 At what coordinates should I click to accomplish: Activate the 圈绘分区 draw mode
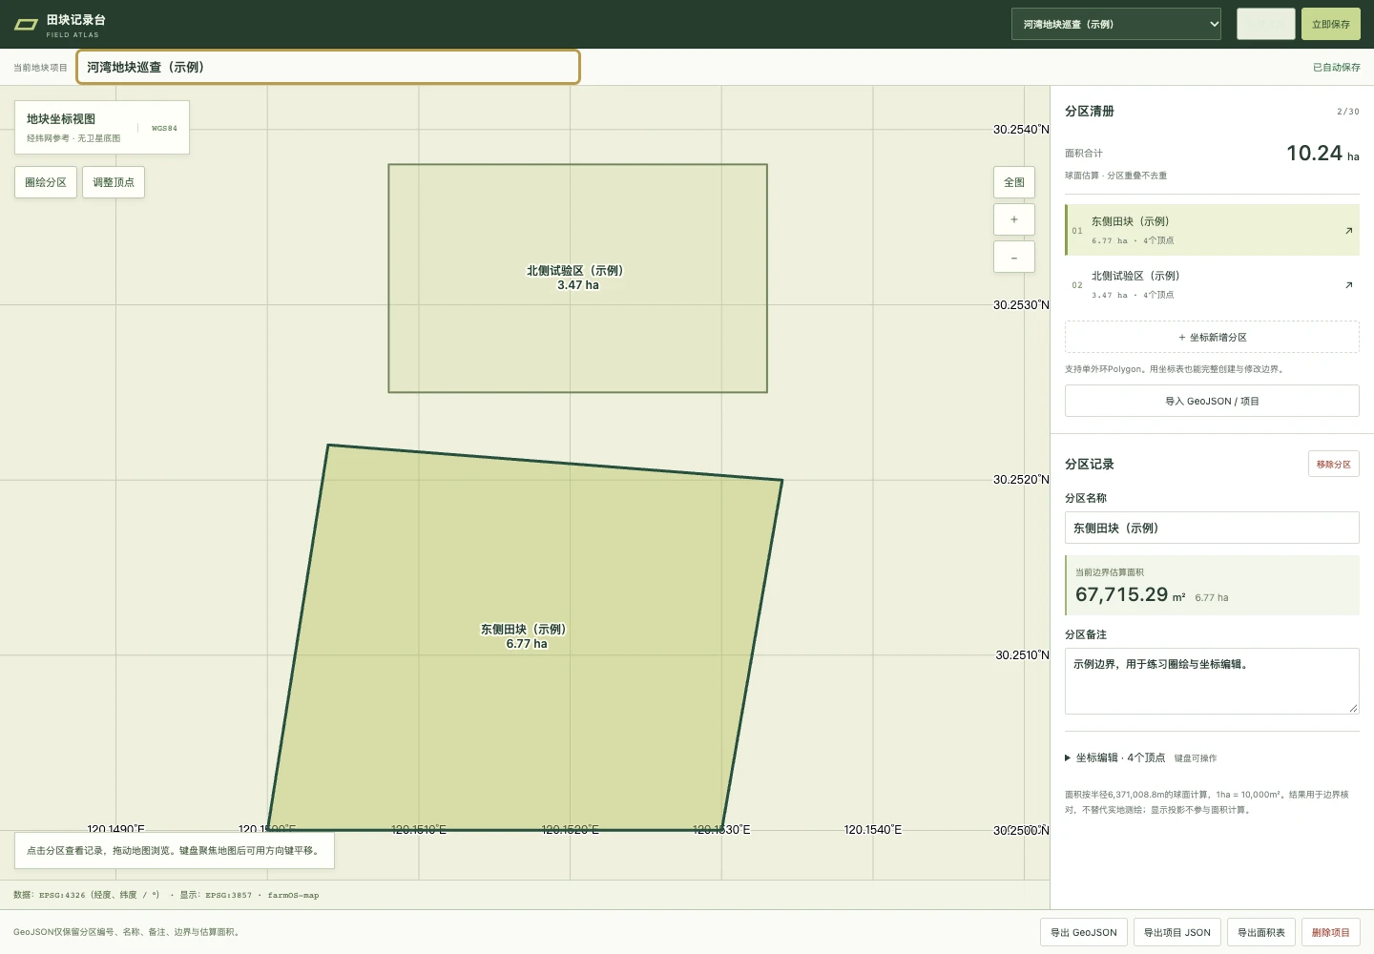[46, 182]
